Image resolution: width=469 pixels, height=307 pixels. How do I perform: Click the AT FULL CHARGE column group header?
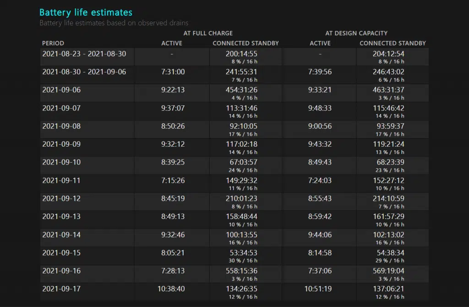(208, 33)
